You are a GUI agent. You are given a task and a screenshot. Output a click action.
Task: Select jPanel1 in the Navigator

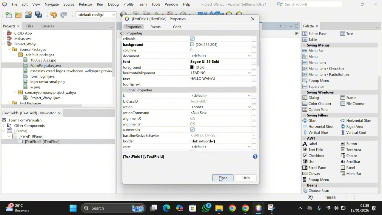point(31,136)
